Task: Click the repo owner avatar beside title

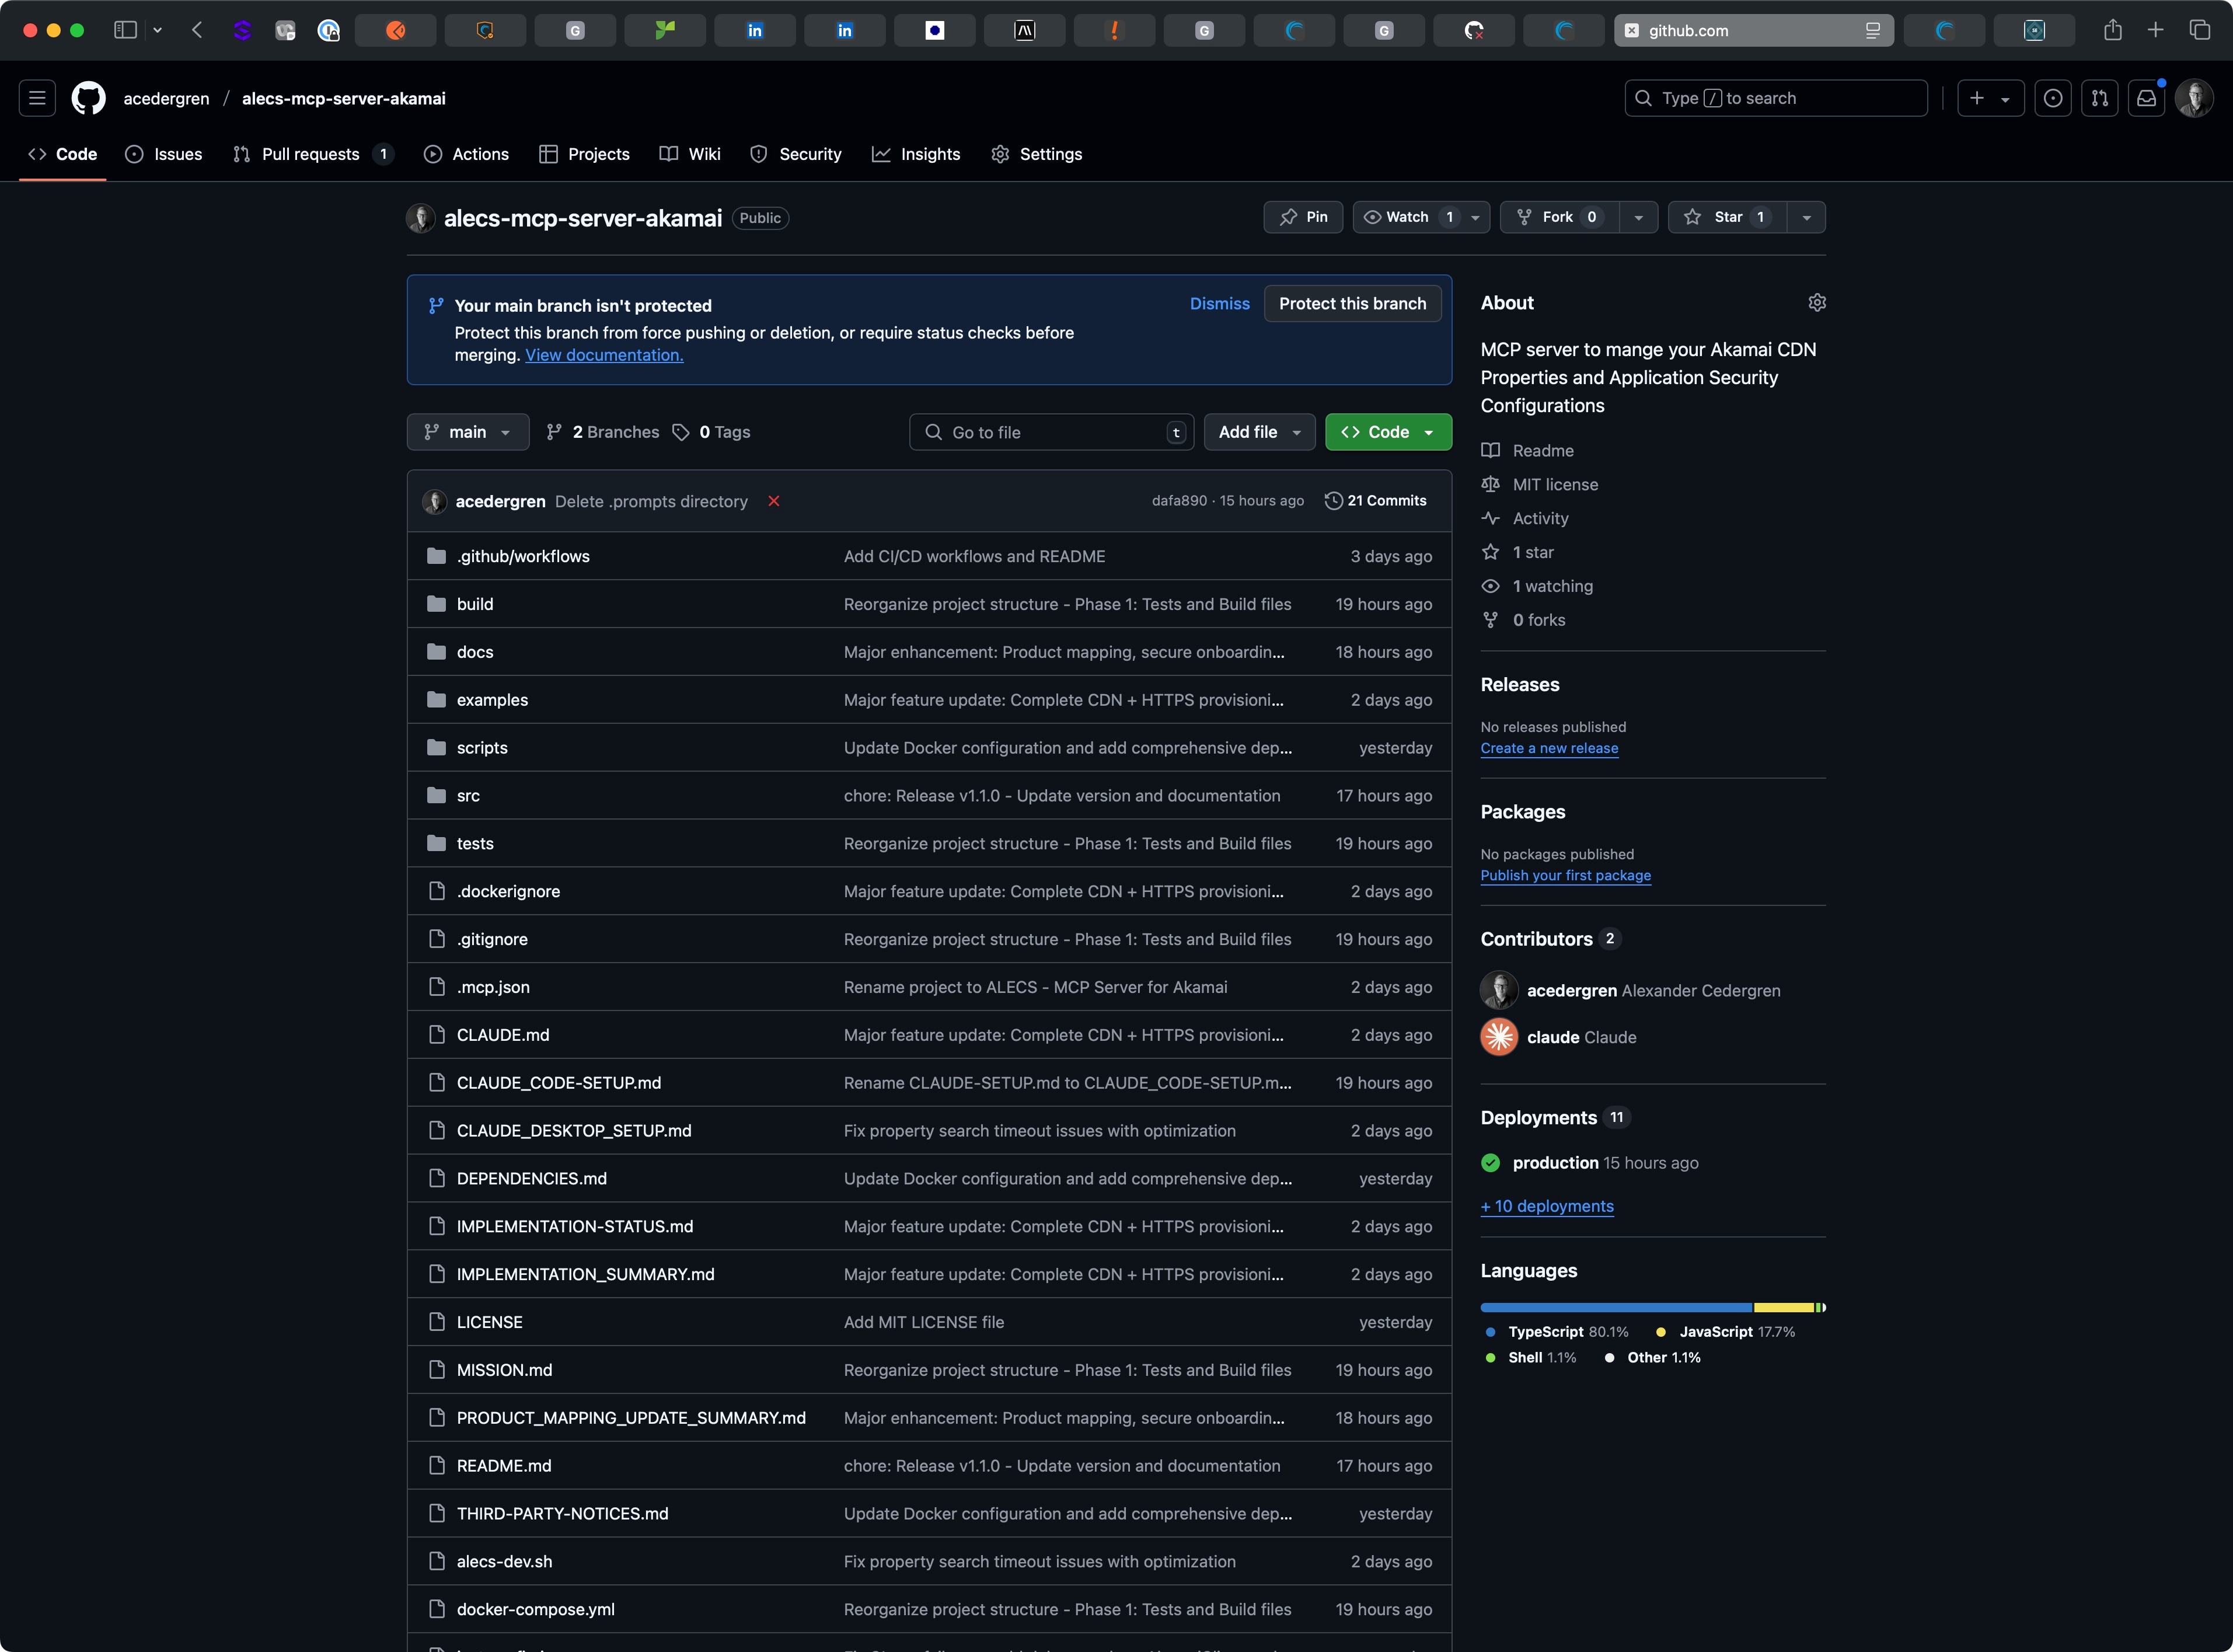Action: pyautogui.click(x=421, y=218)
